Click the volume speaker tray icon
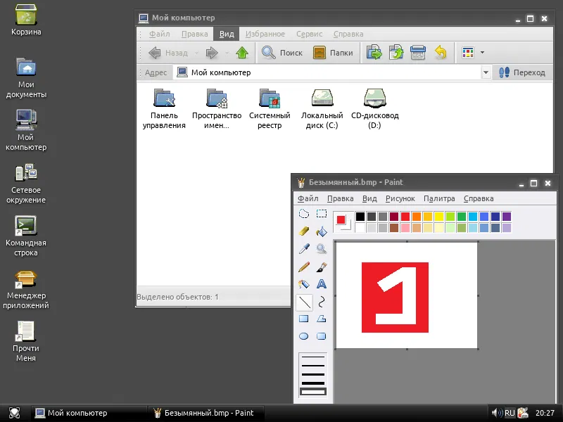The width and height of the screenshot is (563, 422). pyautogui.click(x=498, y=413)
